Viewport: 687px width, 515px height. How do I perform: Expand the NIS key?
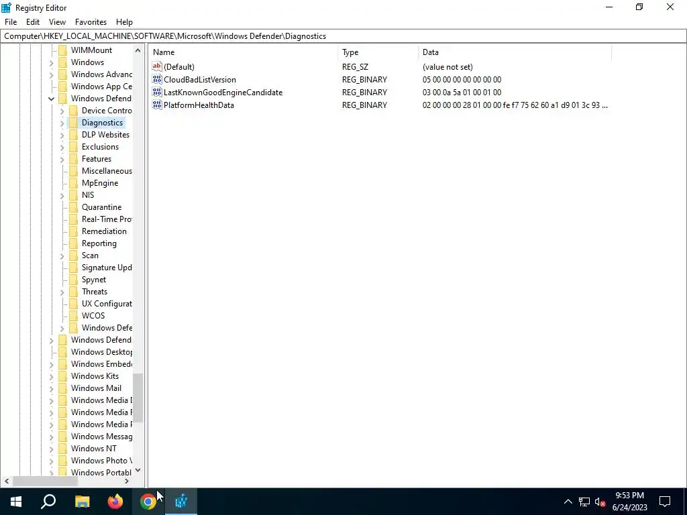pyautogui.click(x=62, y=195)
